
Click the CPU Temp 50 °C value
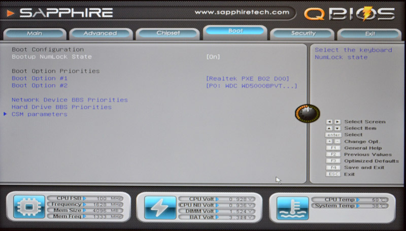click(x=380, y=200)
